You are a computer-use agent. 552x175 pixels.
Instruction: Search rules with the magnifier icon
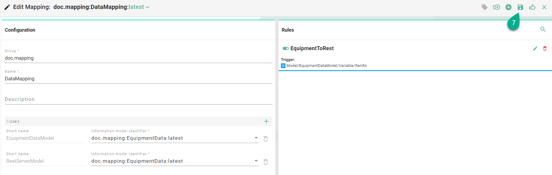click(x=543, y=29)
